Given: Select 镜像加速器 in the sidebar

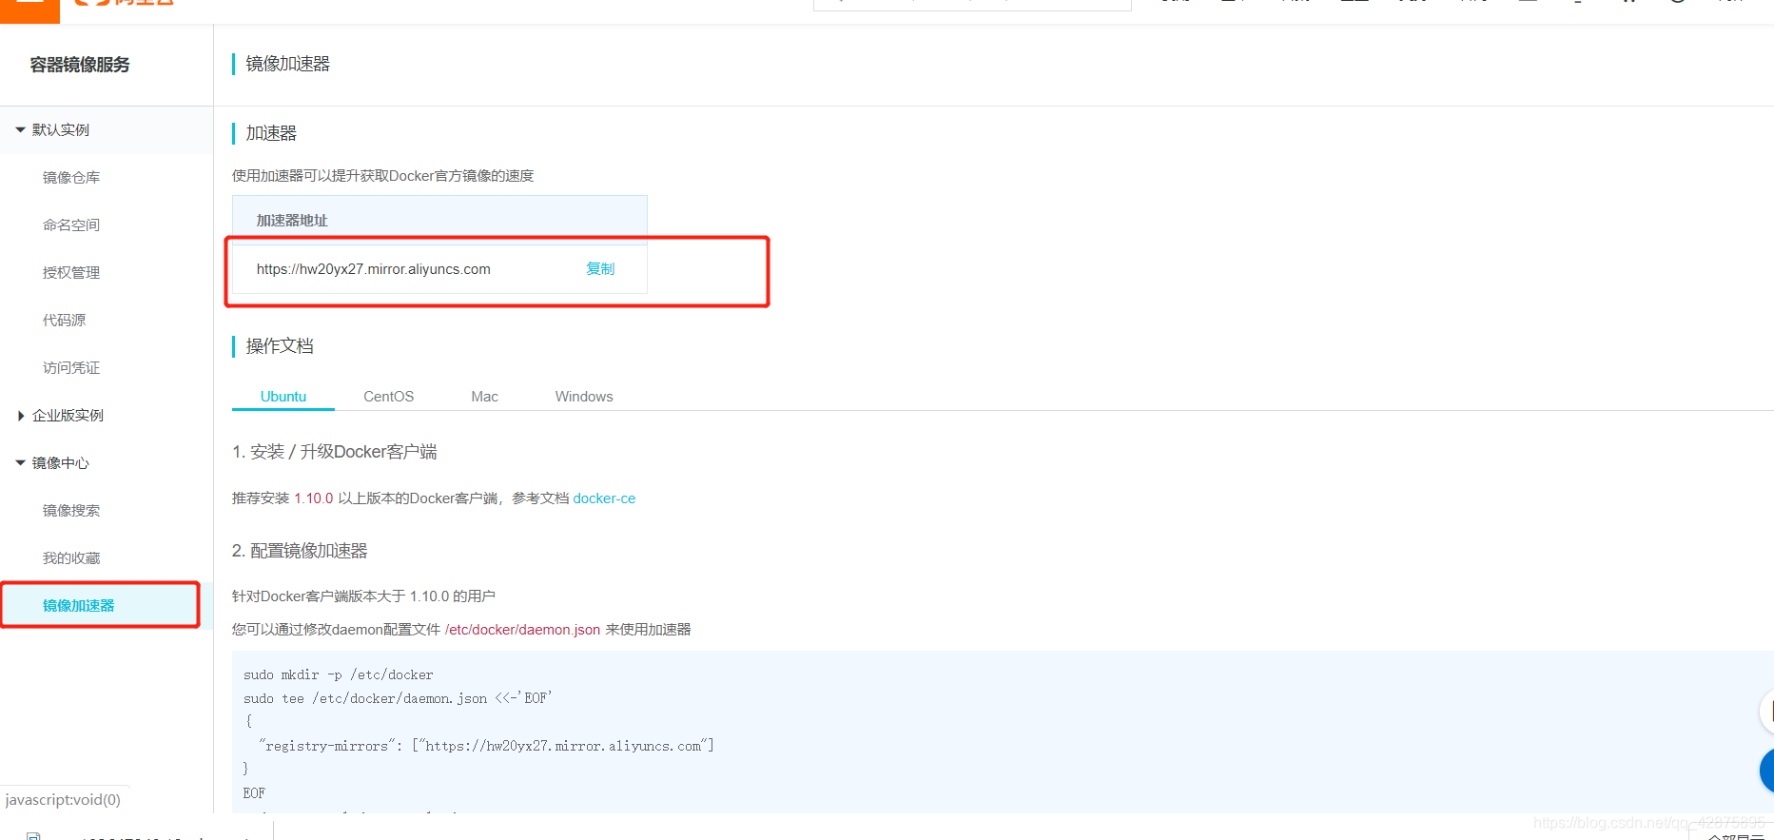Looking at the screenshot, I should pyautogui.click(x=78, y=605).
